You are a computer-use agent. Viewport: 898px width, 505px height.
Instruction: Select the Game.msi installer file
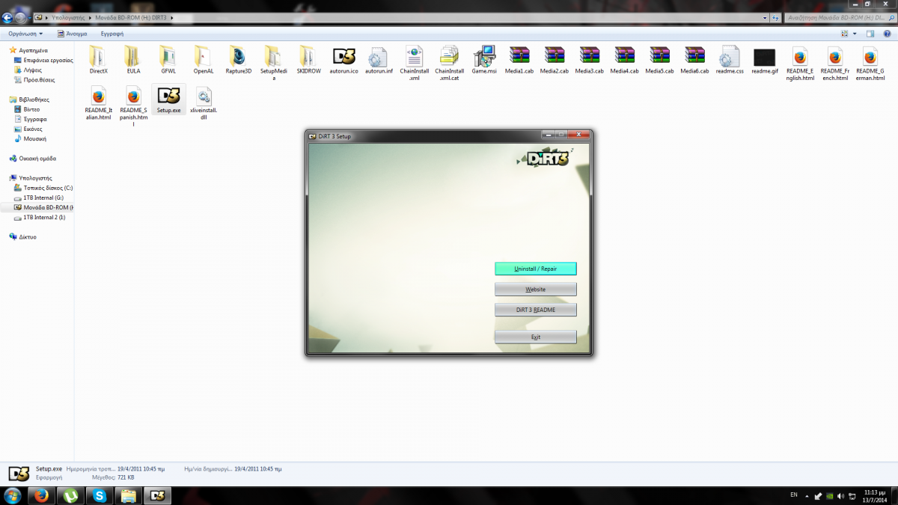click(x=485, y=61)
